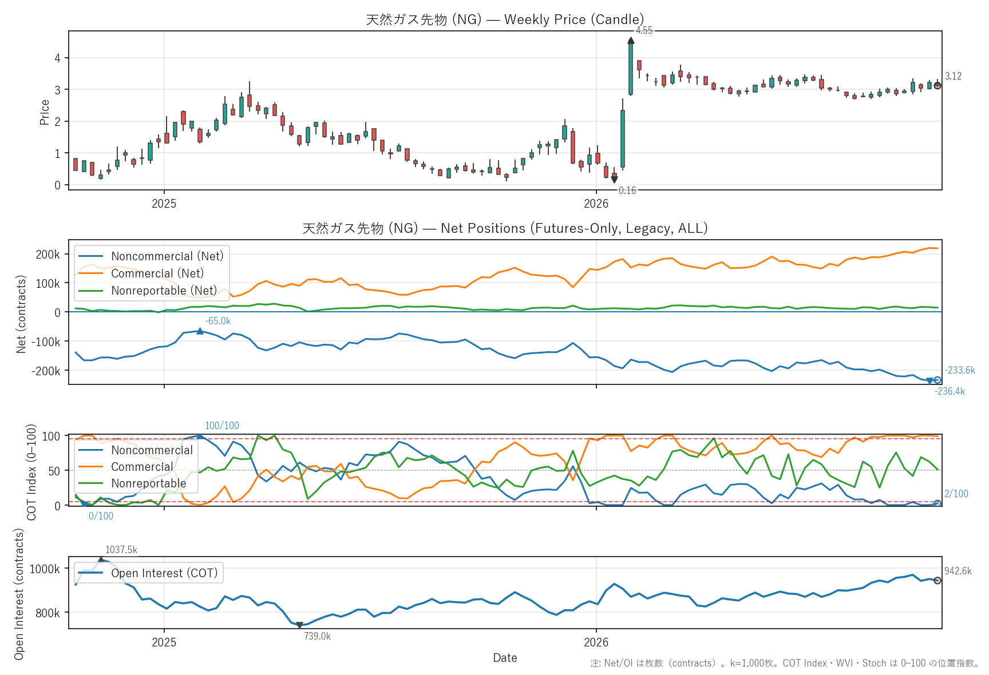989x675 pixels.
Task: Click the 100/100 COT index label
Action: click(x=222, y=426)
